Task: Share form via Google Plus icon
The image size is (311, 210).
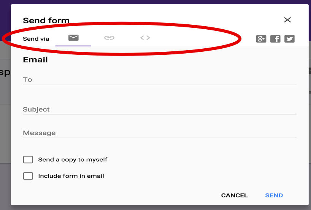Action: [x=261, y=39]
